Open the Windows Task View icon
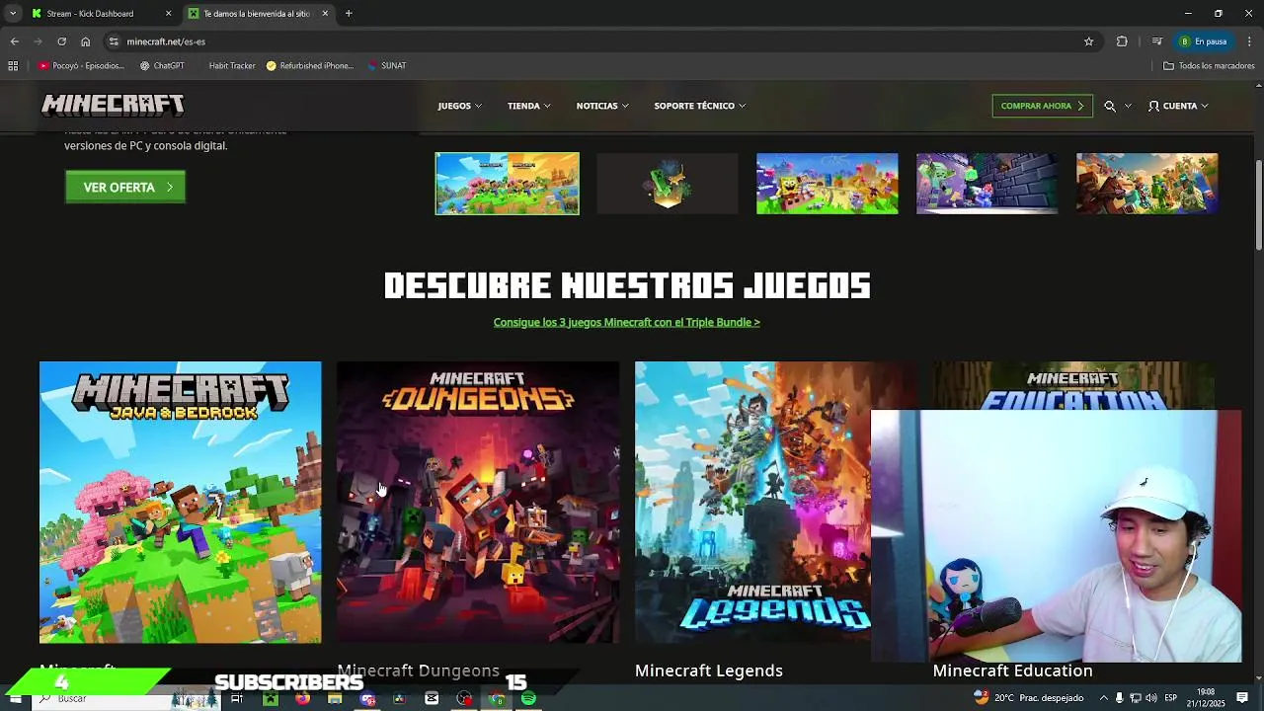Screen dimensions: 1264x711 tap(237, 698)
